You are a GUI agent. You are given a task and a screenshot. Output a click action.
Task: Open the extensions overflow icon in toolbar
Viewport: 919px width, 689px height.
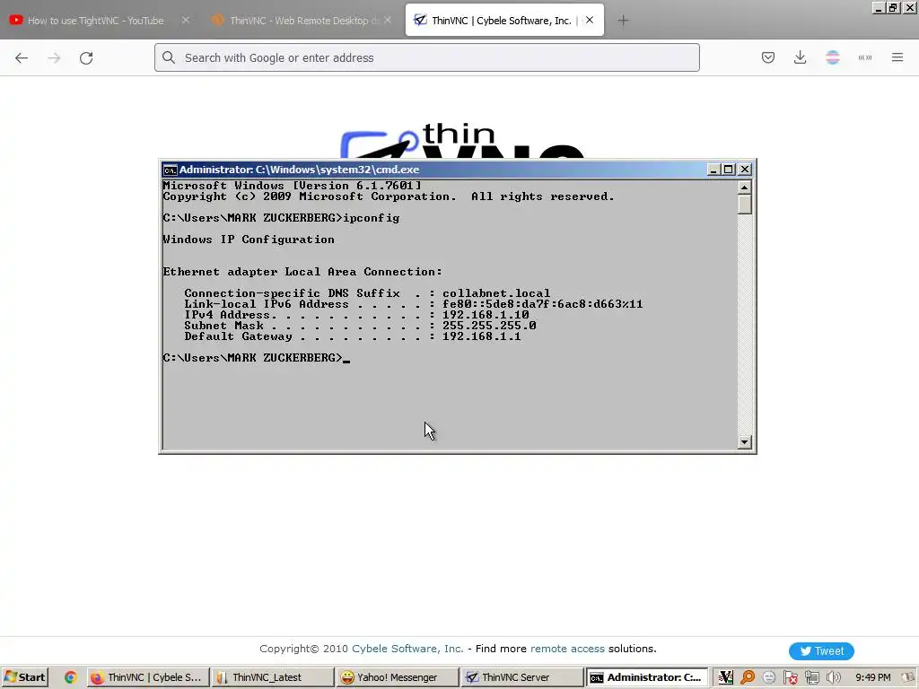[865, 57]
